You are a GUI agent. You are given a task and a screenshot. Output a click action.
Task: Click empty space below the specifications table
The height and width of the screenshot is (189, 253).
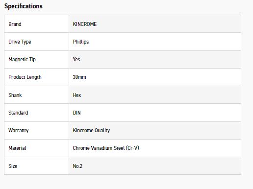tap(123, 182)
